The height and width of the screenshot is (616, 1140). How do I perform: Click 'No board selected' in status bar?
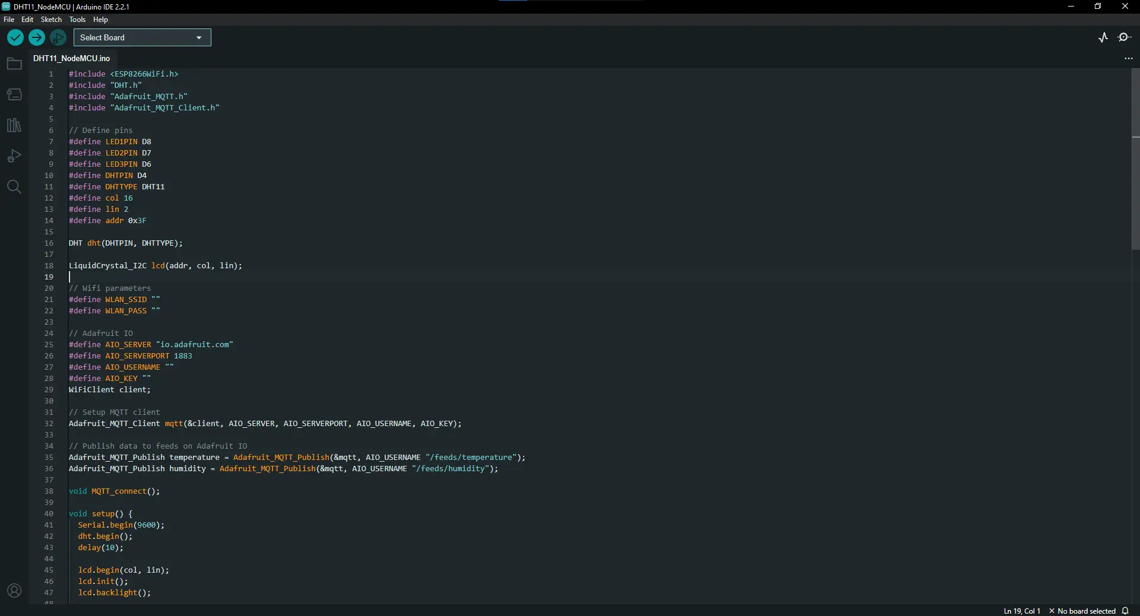pyautogui.click(x=1082, y=611)
